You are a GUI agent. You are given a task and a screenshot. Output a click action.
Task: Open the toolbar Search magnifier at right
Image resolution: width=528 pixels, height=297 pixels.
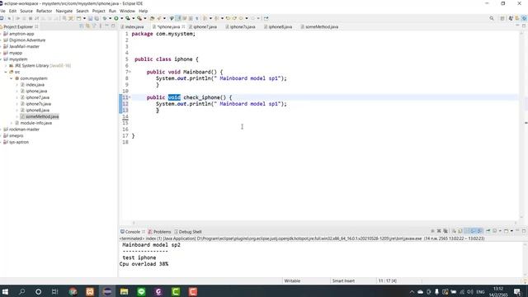[492, 18]
